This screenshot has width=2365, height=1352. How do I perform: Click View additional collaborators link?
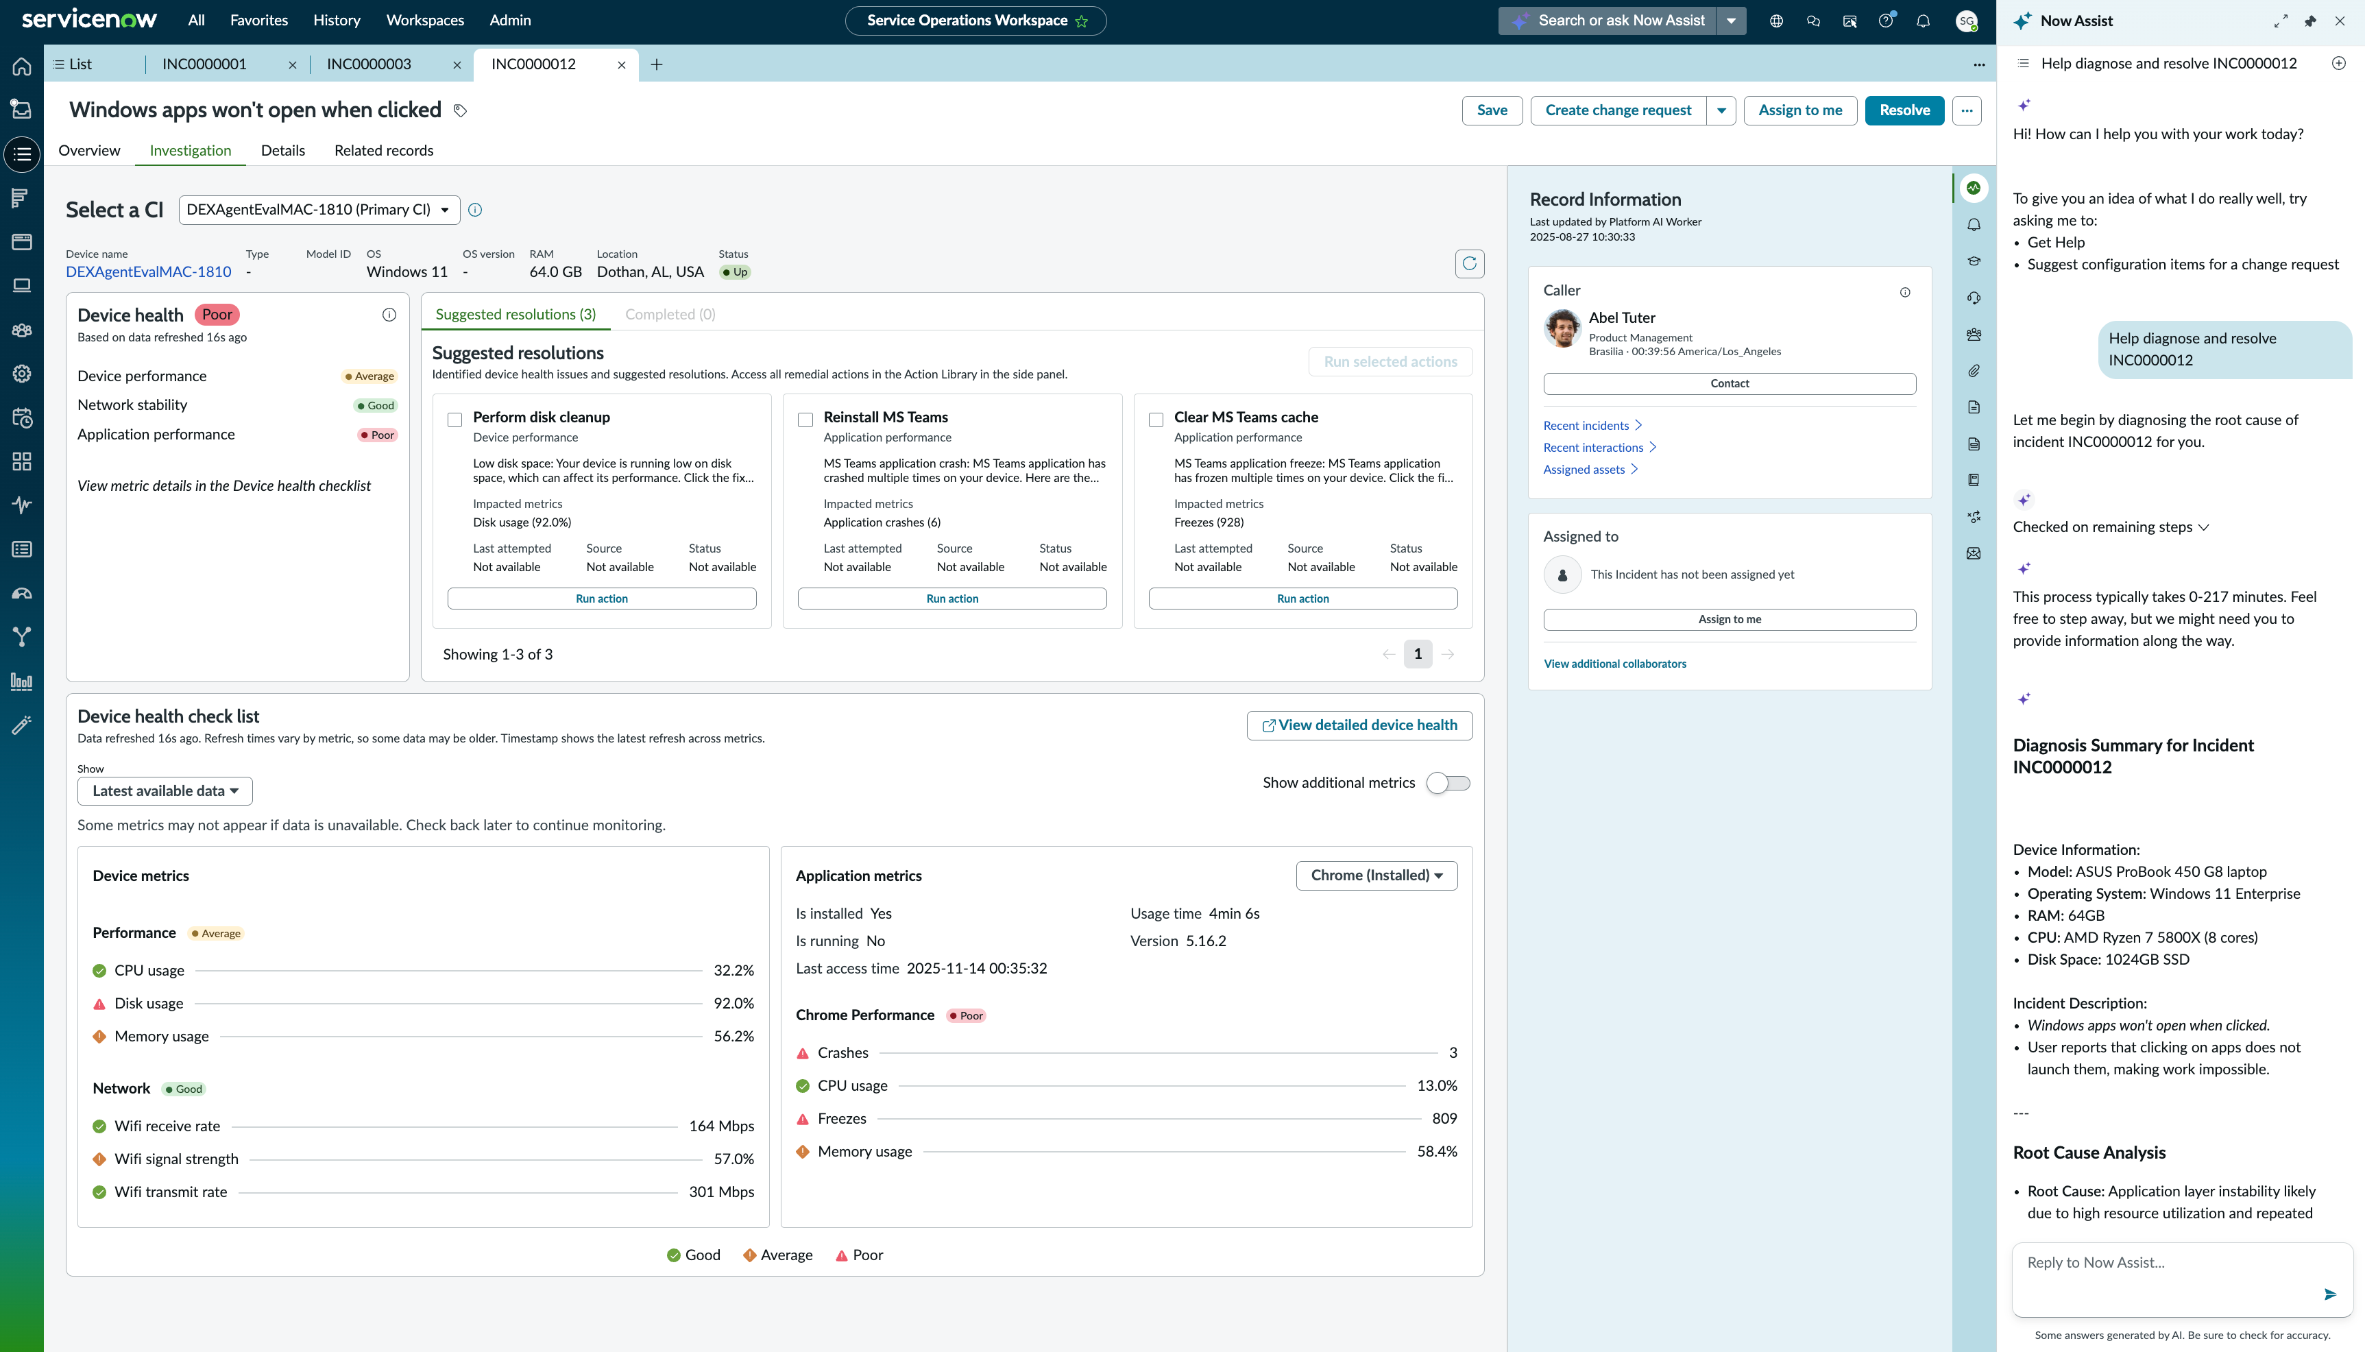(1614, 664)
